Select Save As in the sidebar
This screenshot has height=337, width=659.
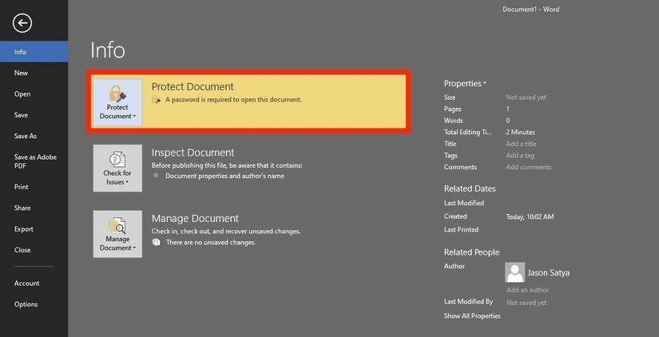(x=34, y=136)
